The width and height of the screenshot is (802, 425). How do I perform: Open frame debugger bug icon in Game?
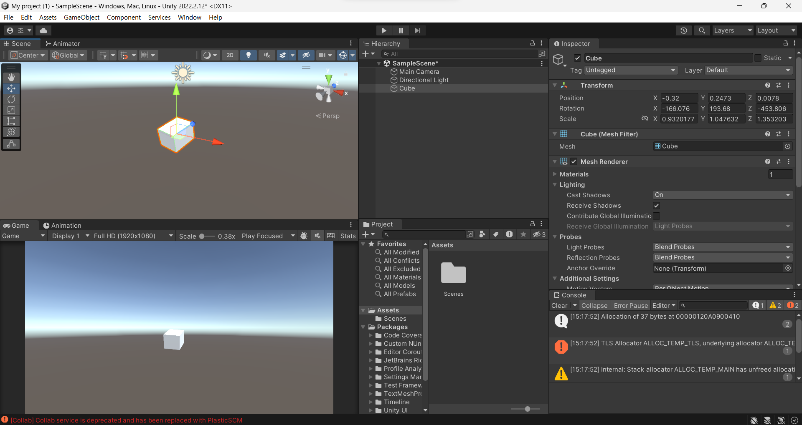[304, 236]
